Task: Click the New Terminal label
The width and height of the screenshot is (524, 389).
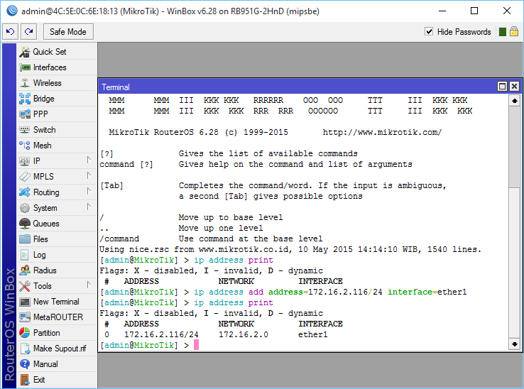Action: pos(56,302)
